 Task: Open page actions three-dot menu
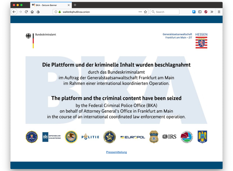[x=140, y=12]
